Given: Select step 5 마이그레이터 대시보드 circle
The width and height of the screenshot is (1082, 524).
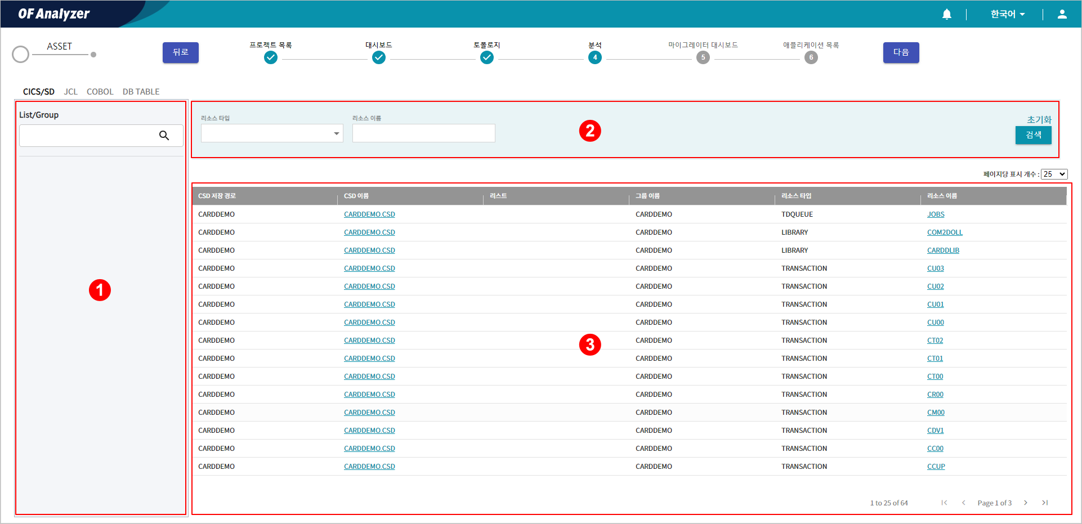Looking at the screenshot, I should click(703, 57).
